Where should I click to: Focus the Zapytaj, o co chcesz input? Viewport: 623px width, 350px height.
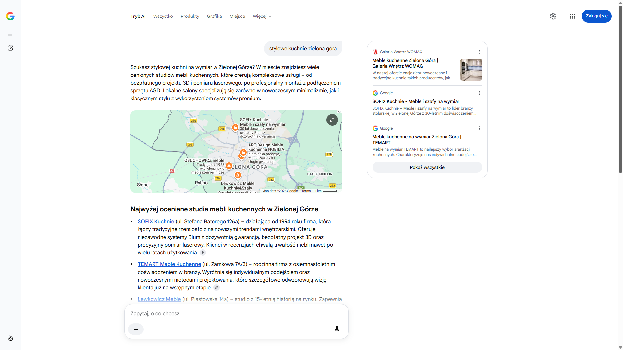coord(236,314)
